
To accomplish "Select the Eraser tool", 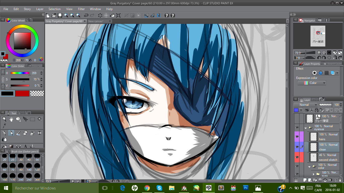I will tap(25, 133).
